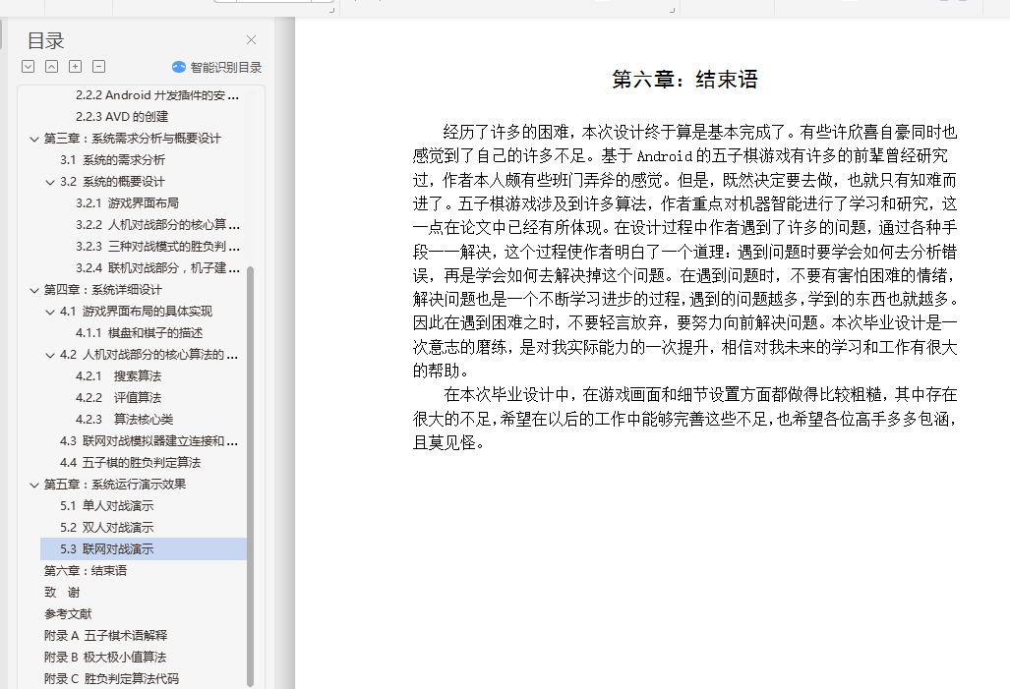This screenshot has height=689, width=1010.
Task: Open 附录 A 五子棋术语解释
Action: (105, 636)
